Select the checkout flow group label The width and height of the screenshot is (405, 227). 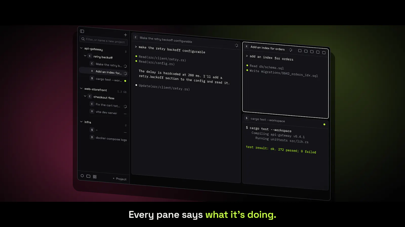pos(104,97)
